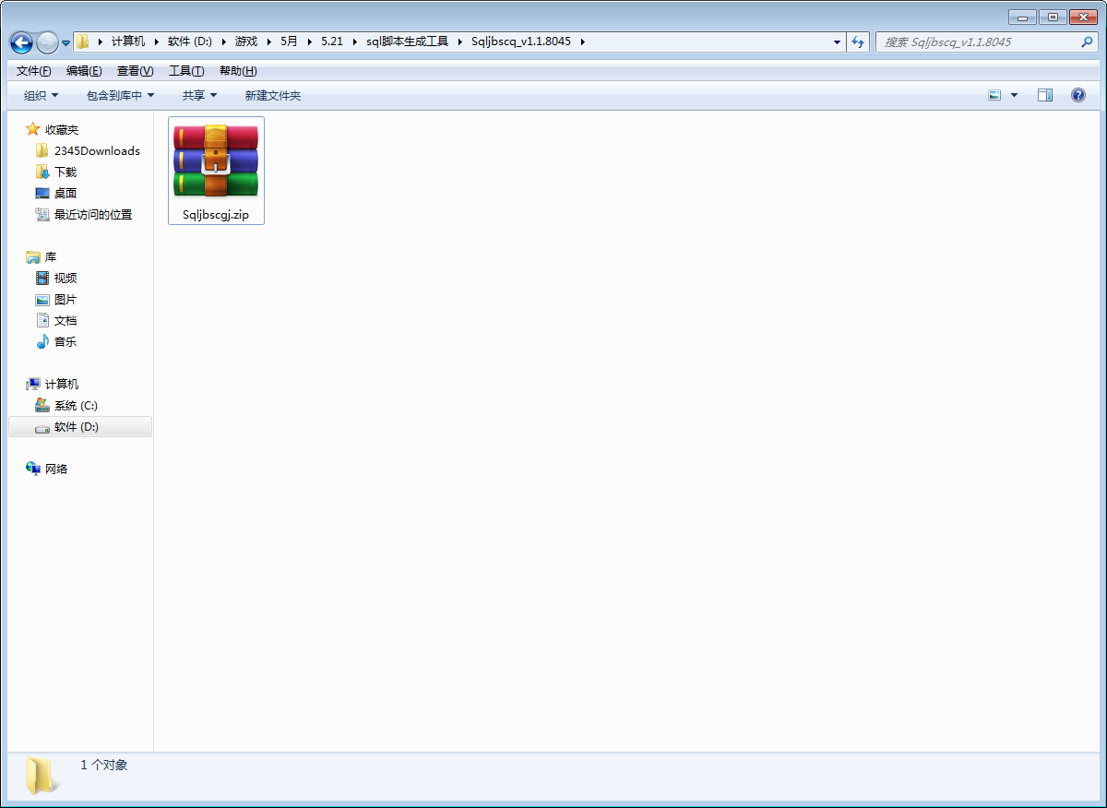Open the 工具(T) menu

click(x=186, y=71)
